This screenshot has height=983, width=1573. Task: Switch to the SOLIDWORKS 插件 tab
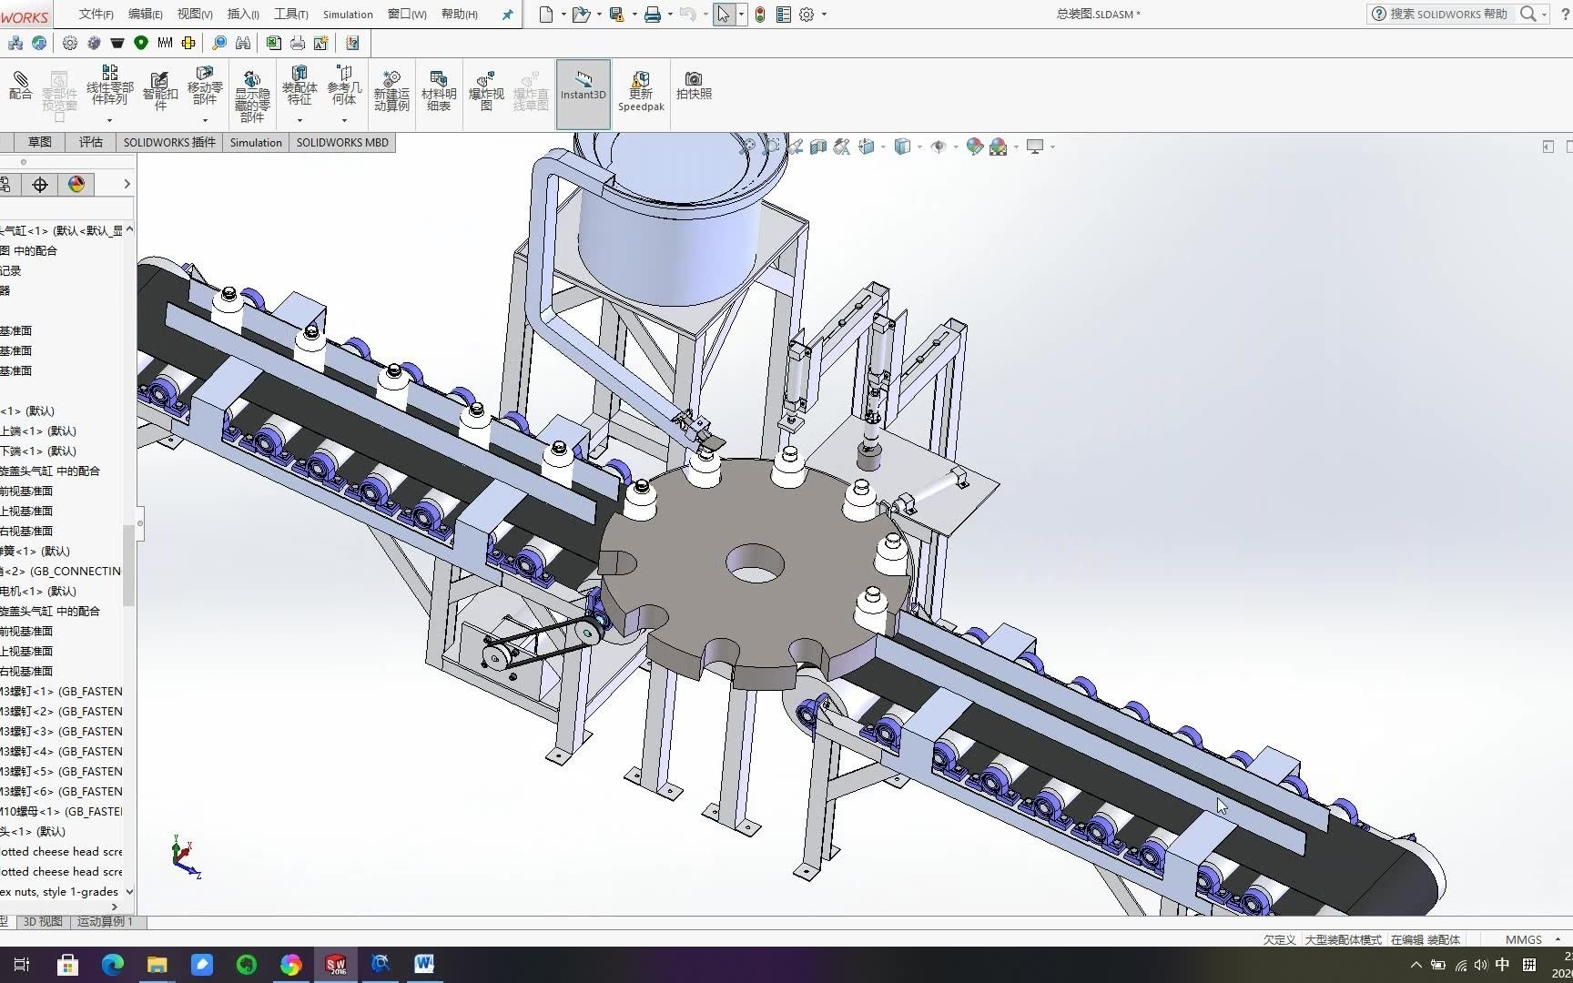[x=169, y=142]
